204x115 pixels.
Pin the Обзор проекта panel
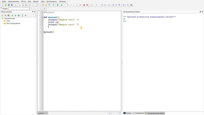(33, 12)
